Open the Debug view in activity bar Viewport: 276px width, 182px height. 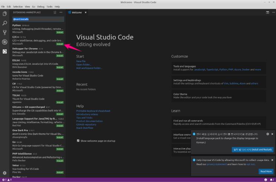[5, 42]
